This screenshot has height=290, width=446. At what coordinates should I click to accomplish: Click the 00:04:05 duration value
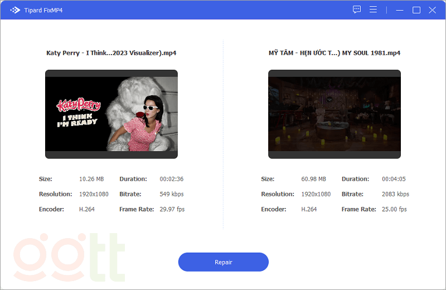pyautogui.click(x=394, y=179)
